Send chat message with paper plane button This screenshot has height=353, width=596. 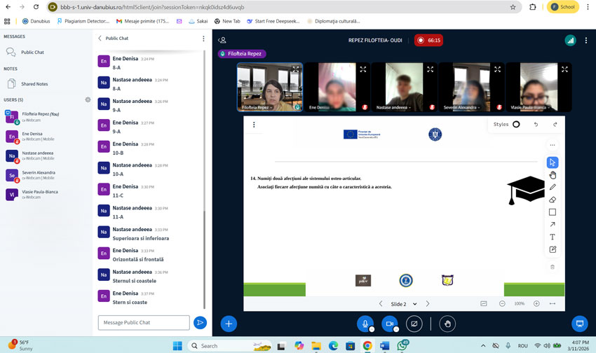coord(200,323)
